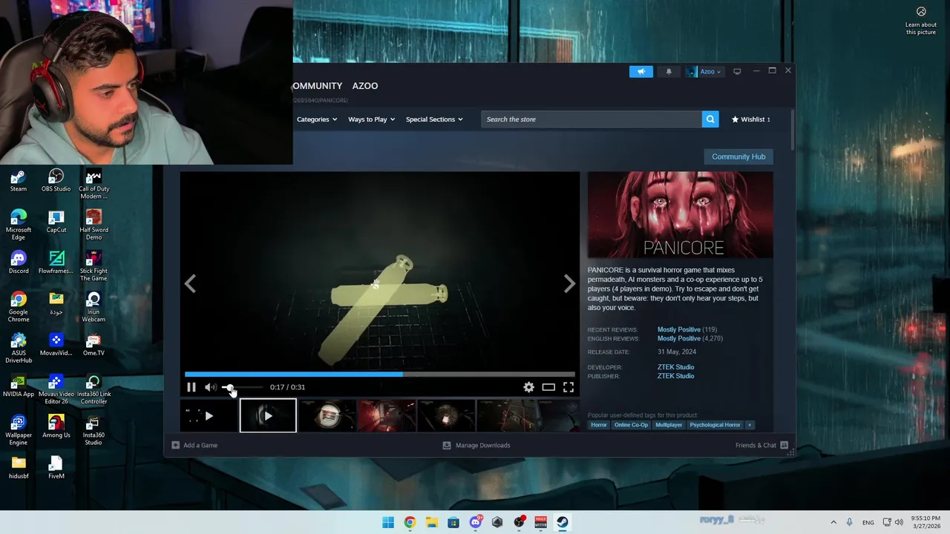Expand the Special Sections menu
The width and height of the screenshot is (950, 534).
434,119
